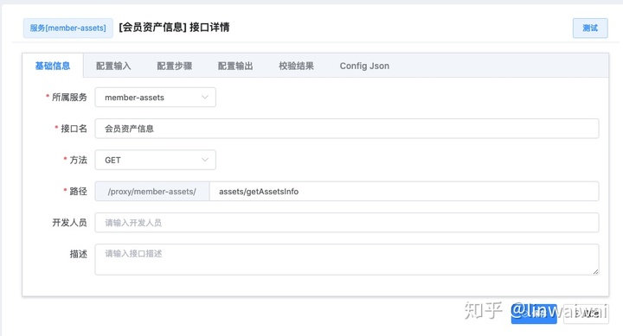Screen dimensions: 623x336
Task: Open the 校验结果 tab
Action: (297, 66)
